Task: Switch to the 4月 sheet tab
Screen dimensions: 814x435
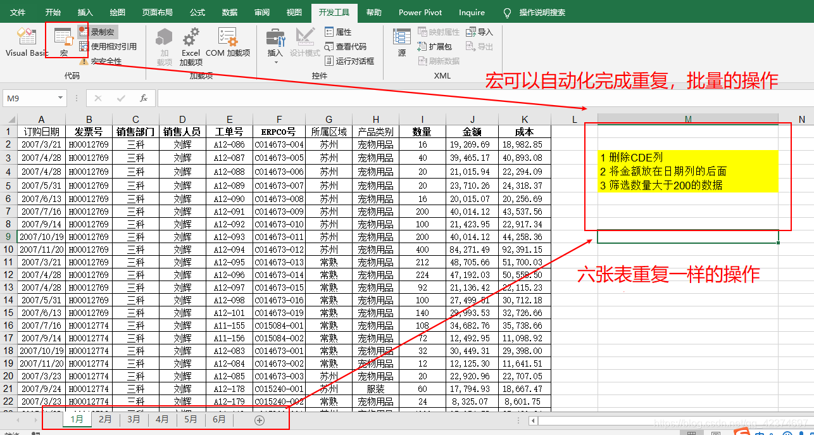Action: (x=162, y=419)
